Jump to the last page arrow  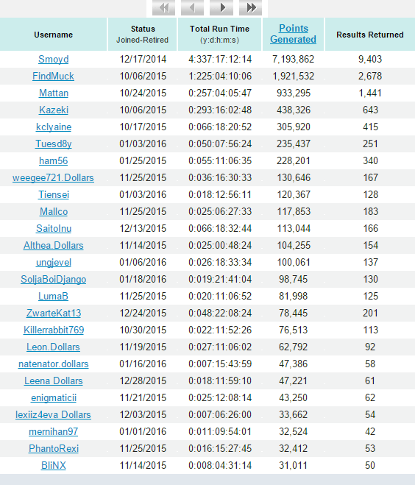(250, 7)
